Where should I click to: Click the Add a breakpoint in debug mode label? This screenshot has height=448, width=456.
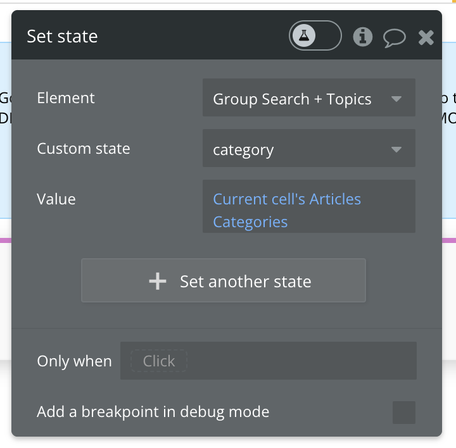(153, 412)
